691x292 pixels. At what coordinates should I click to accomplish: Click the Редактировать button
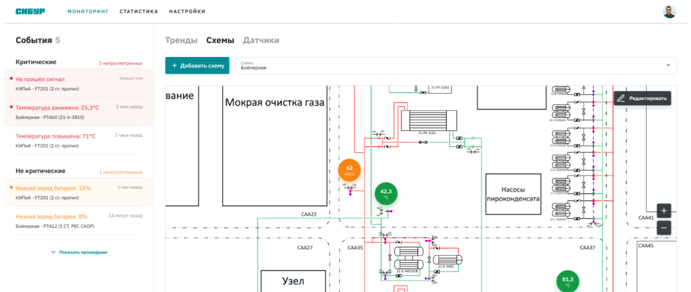tap(643, 98)
